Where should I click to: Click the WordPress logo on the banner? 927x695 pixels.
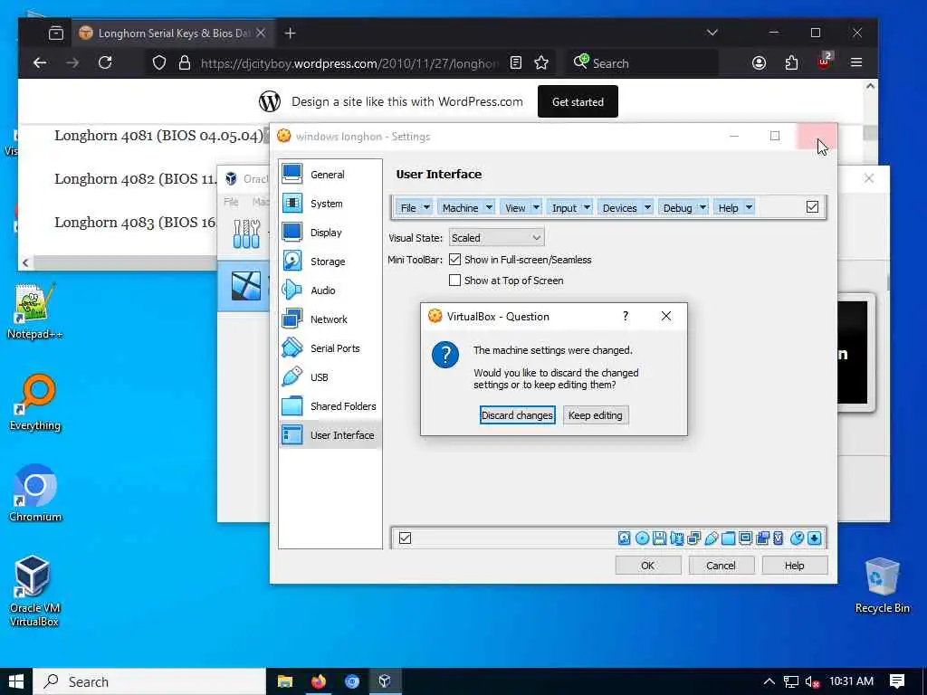270,101
